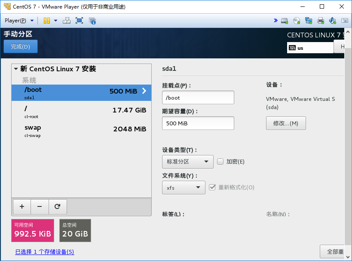Image resolution: width=352 pixels, height=261 pixels.
Task: Toggle the 重新格式化(O) reformat checkbox
Action: [x=212, y=187]
